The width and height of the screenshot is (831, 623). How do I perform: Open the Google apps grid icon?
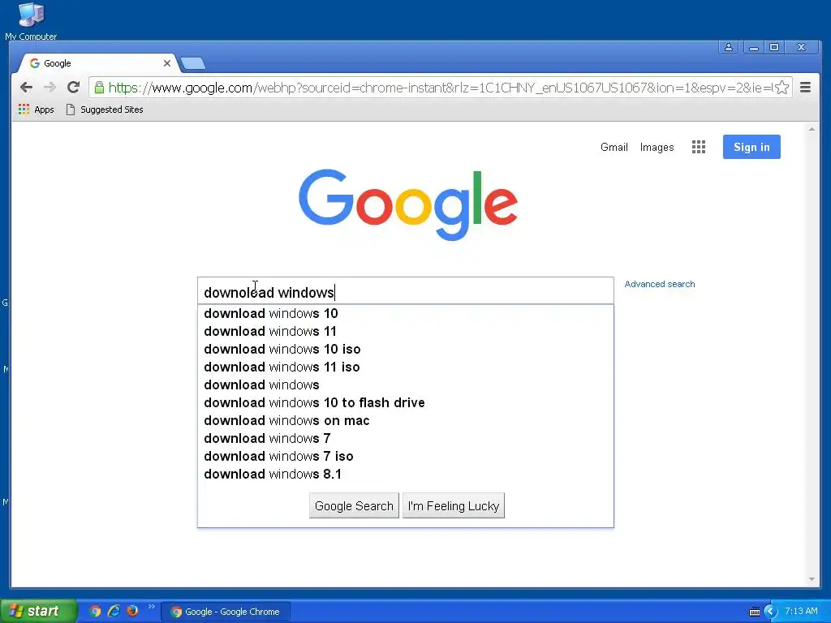click(x=699, y=147)
